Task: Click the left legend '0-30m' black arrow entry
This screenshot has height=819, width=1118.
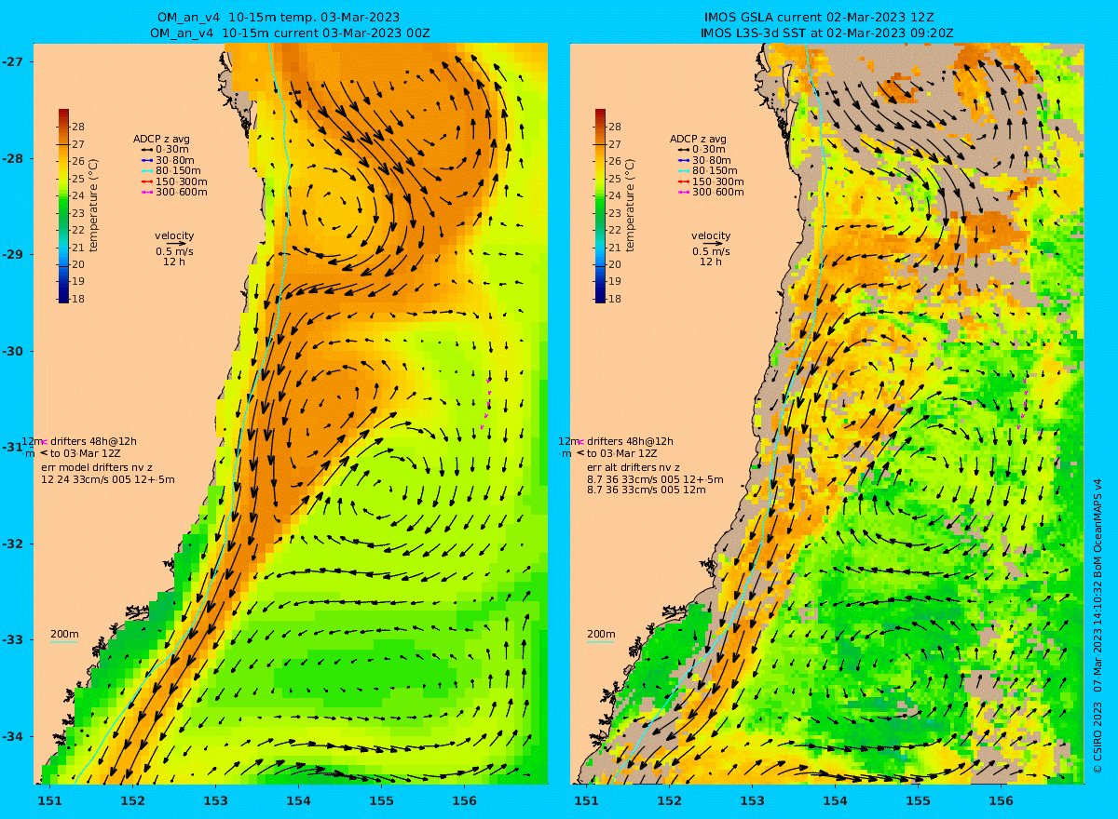Action: [167, 149]
